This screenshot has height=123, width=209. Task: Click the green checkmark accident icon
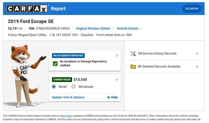55,64
